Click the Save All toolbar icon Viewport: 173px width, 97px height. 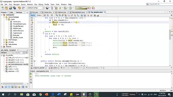[14, 8]
